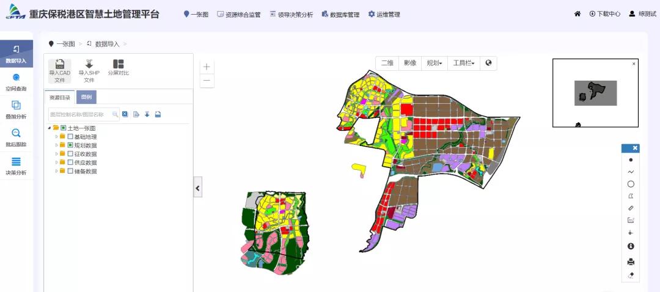Click 导入CAD文件 icon
This screenshot has width=660, height=292.
click(59, 71)
